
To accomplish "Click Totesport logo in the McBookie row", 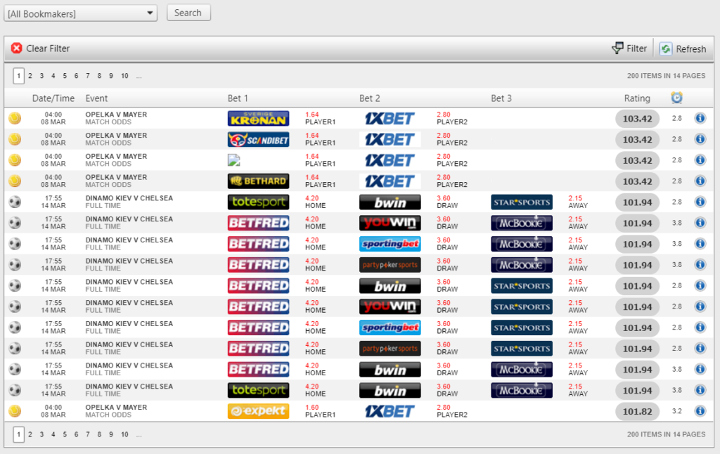I will pyautogui.click(x=259, y=390).
